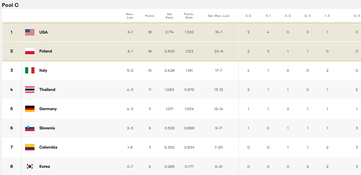Image resolution: width=361 pixels, height=175 pixels.
Task: Click the Germany flag icon
Action: (x=30, y=109)
